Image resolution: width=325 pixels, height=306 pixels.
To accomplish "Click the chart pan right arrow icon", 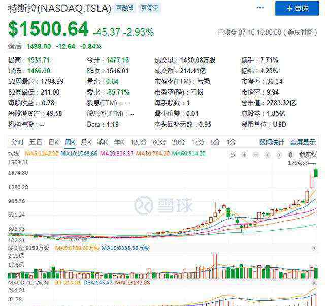I will tap(279, 155).
